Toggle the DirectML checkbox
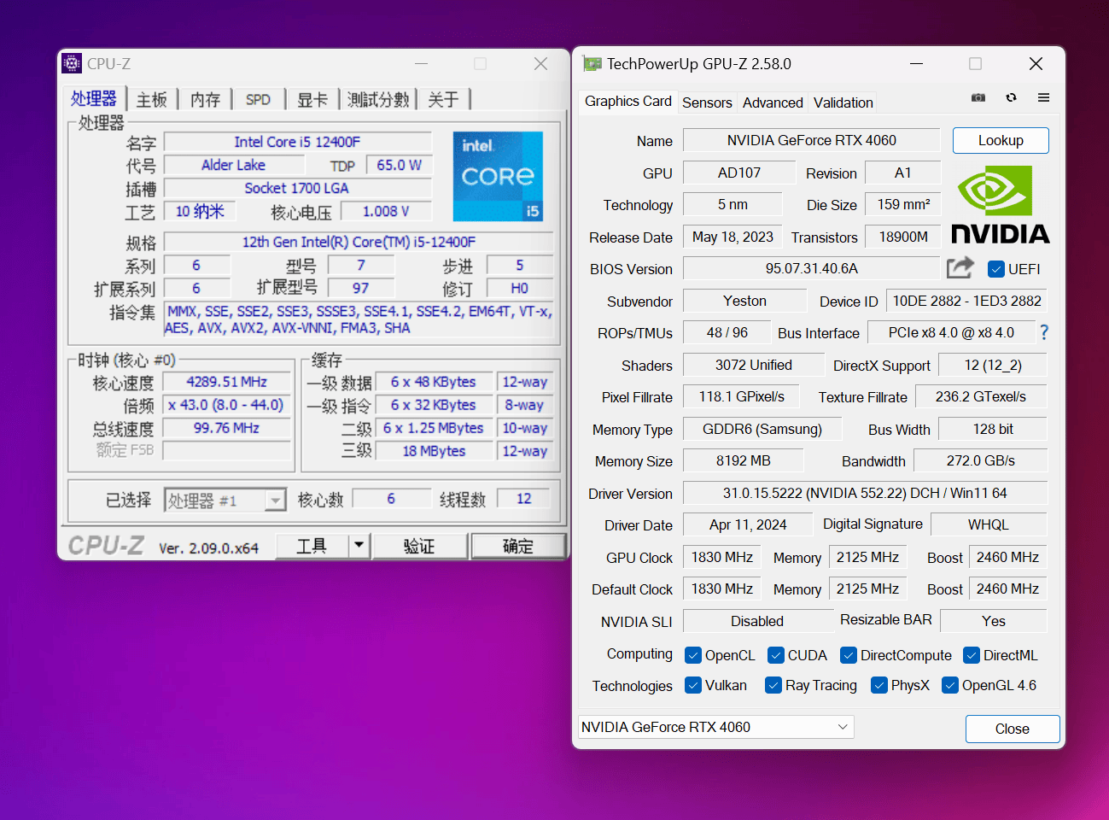This screenshot has width=1109, height=820. pyautogui.click(x=972, y=655)
